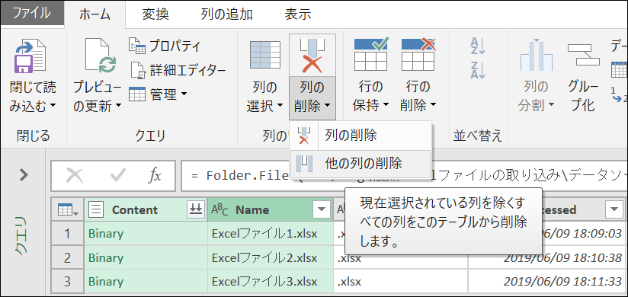This screenshot has width=628, height=297.
Task: Expand the 列の選択 dropdown label
Action: point(265,97)
